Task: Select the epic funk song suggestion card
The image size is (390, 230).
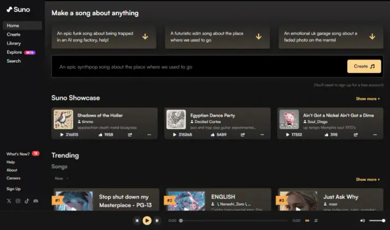Action: (x=104, y=37)
